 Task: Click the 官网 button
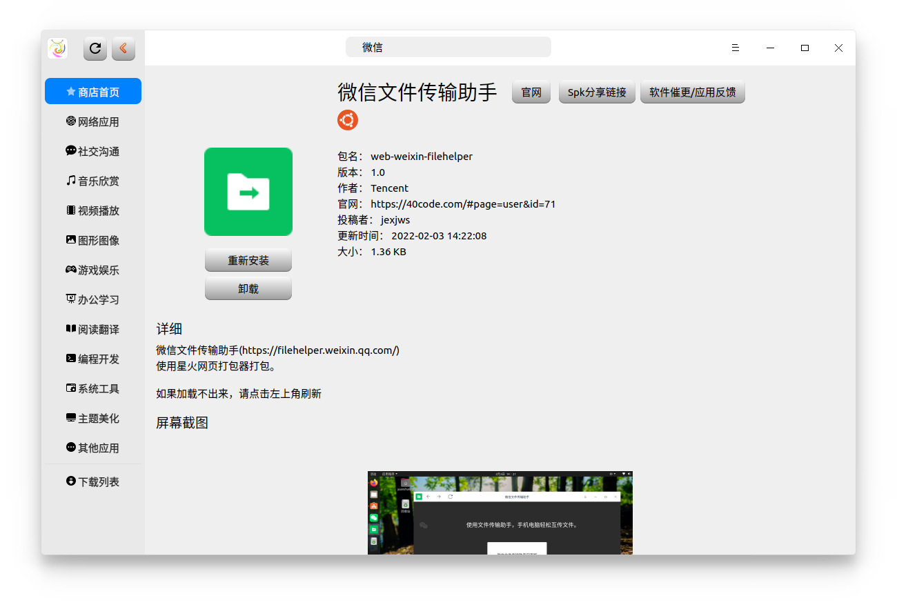(531, 91)
